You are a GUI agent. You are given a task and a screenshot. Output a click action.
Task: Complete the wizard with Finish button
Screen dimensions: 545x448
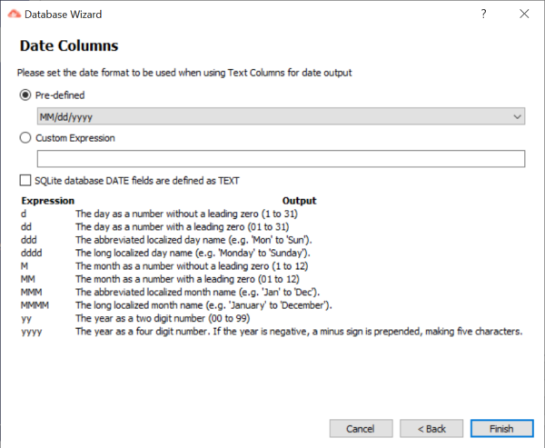[501, 429]
